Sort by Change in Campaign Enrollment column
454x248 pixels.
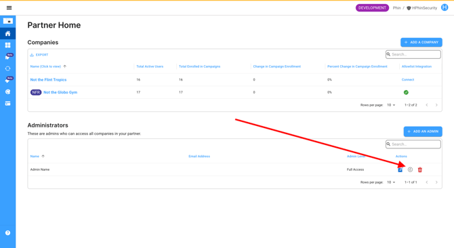pyautogui.click(x=276, y=66)
